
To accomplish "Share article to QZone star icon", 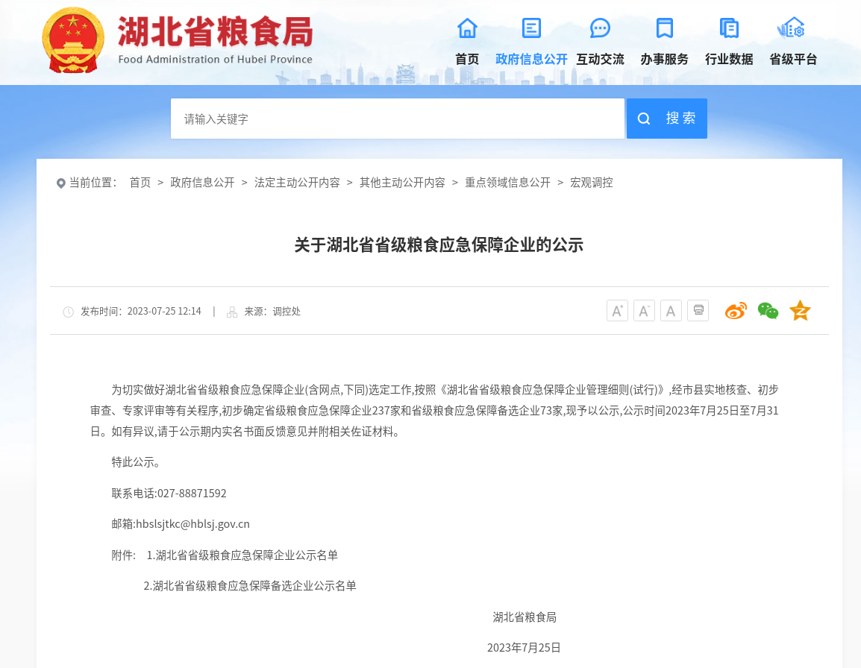I will click(800, 311).
